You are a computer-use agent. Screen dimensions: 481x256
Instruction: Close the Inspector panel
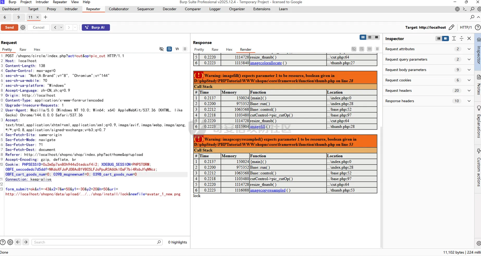(x=469, y=38)
